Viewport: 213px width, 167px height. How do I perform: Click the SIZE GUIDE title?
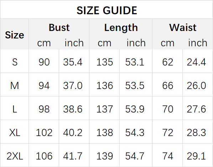107,10
